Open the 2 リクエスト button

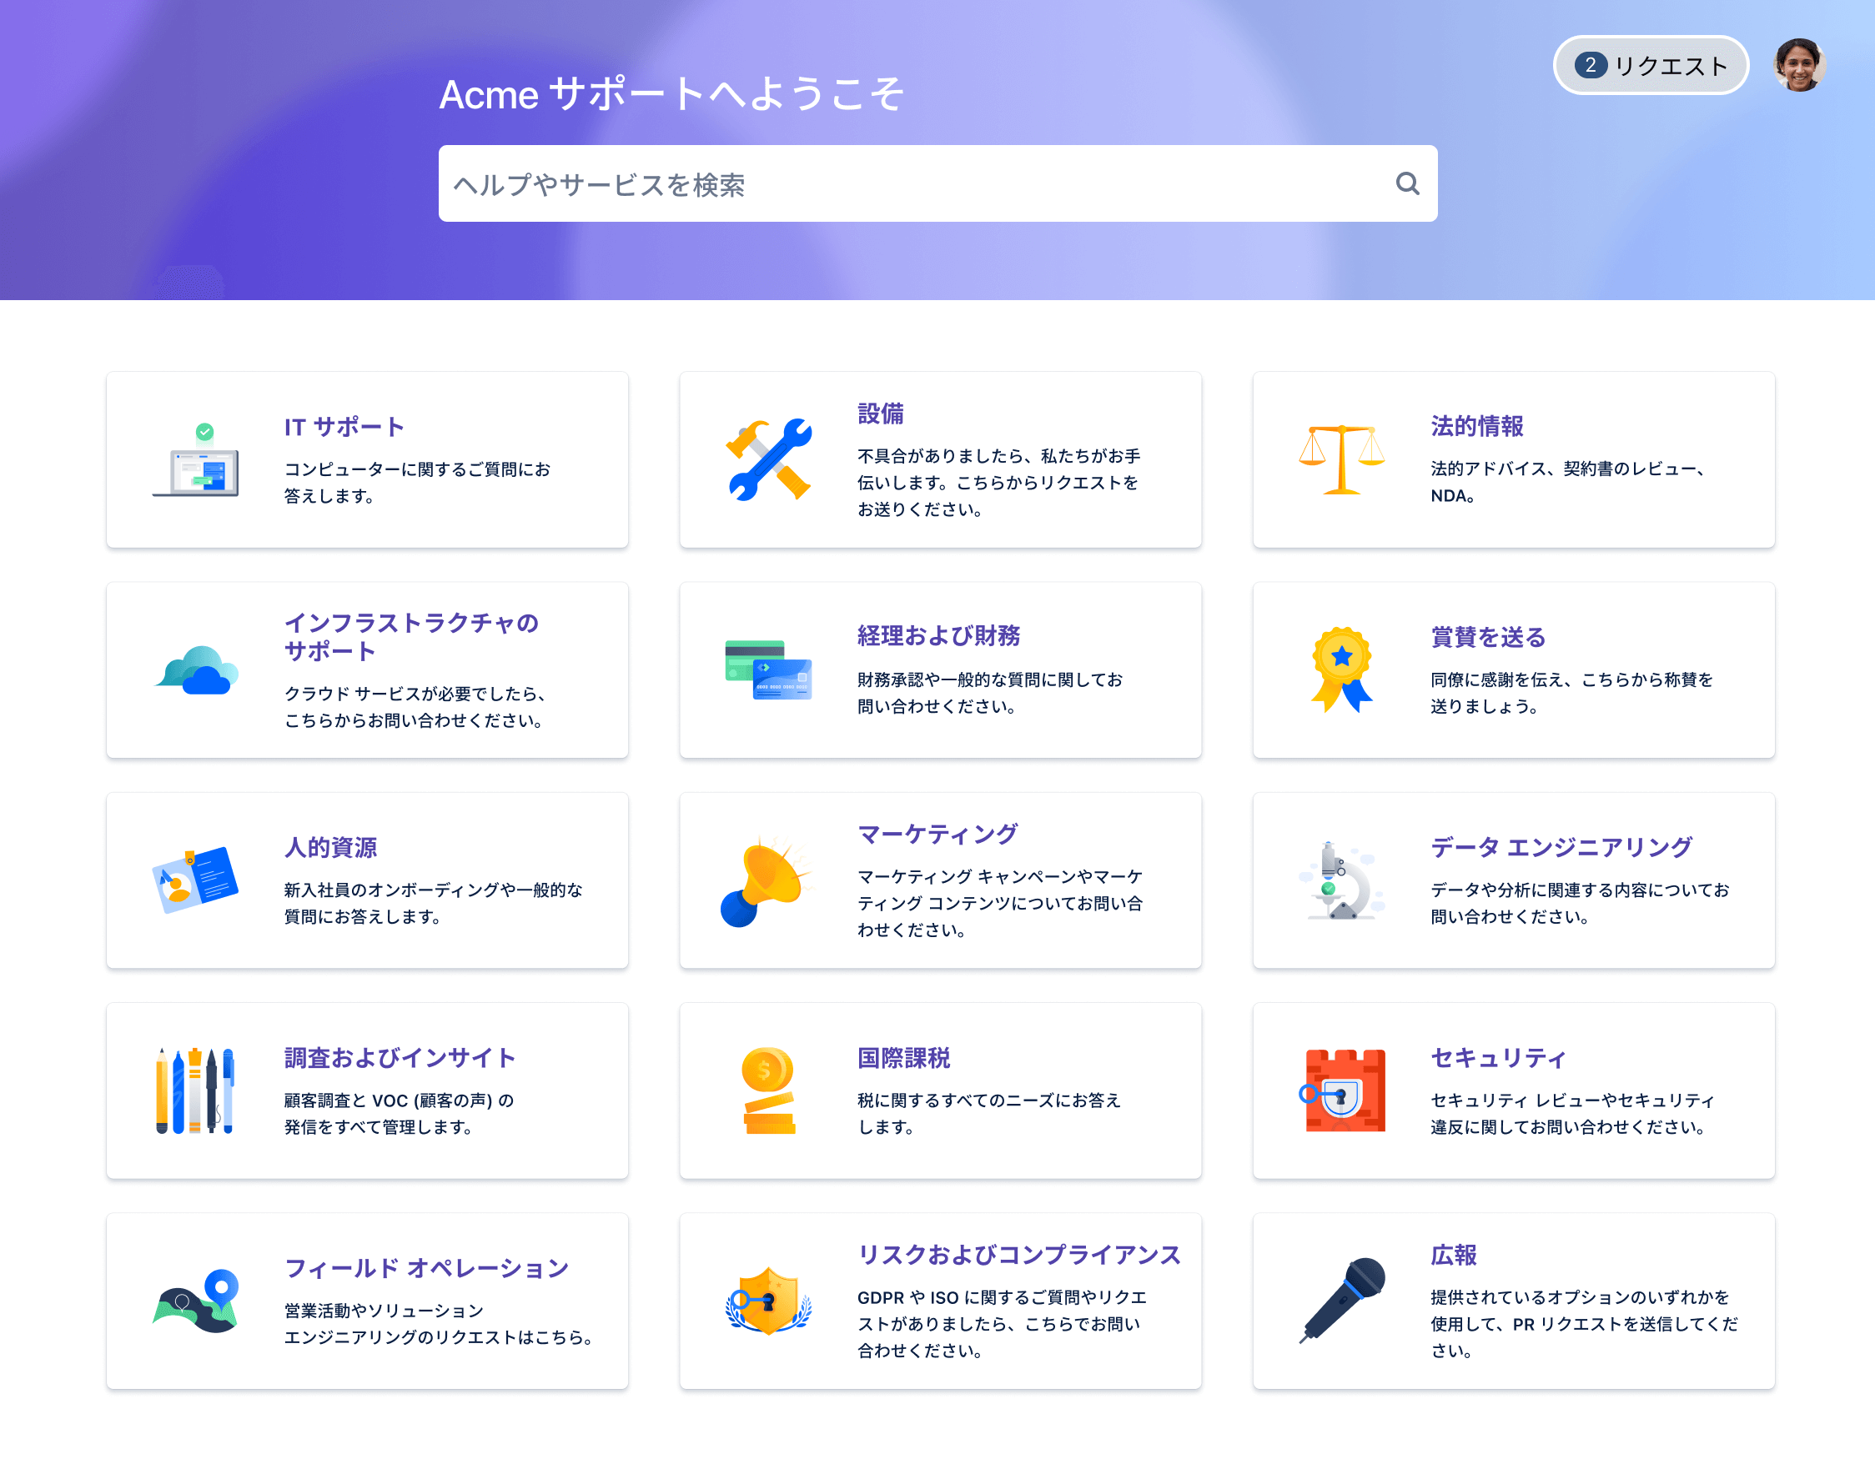(1650, 65)
